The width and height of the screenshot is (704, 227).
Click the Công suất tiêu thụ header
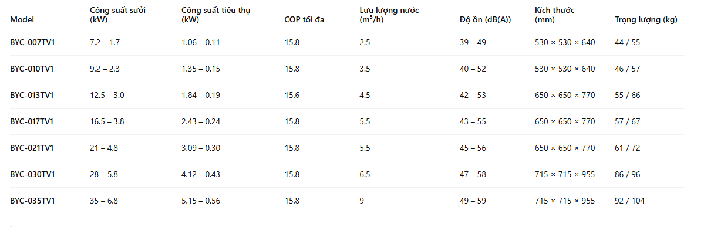point(216,14)
